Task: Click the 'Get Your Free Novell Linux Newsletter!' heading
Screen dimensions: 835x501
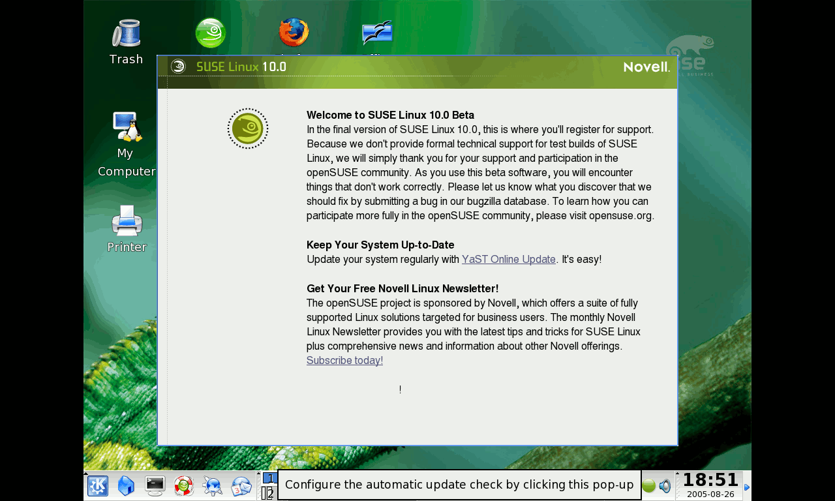Action: [x=402, y=289]
